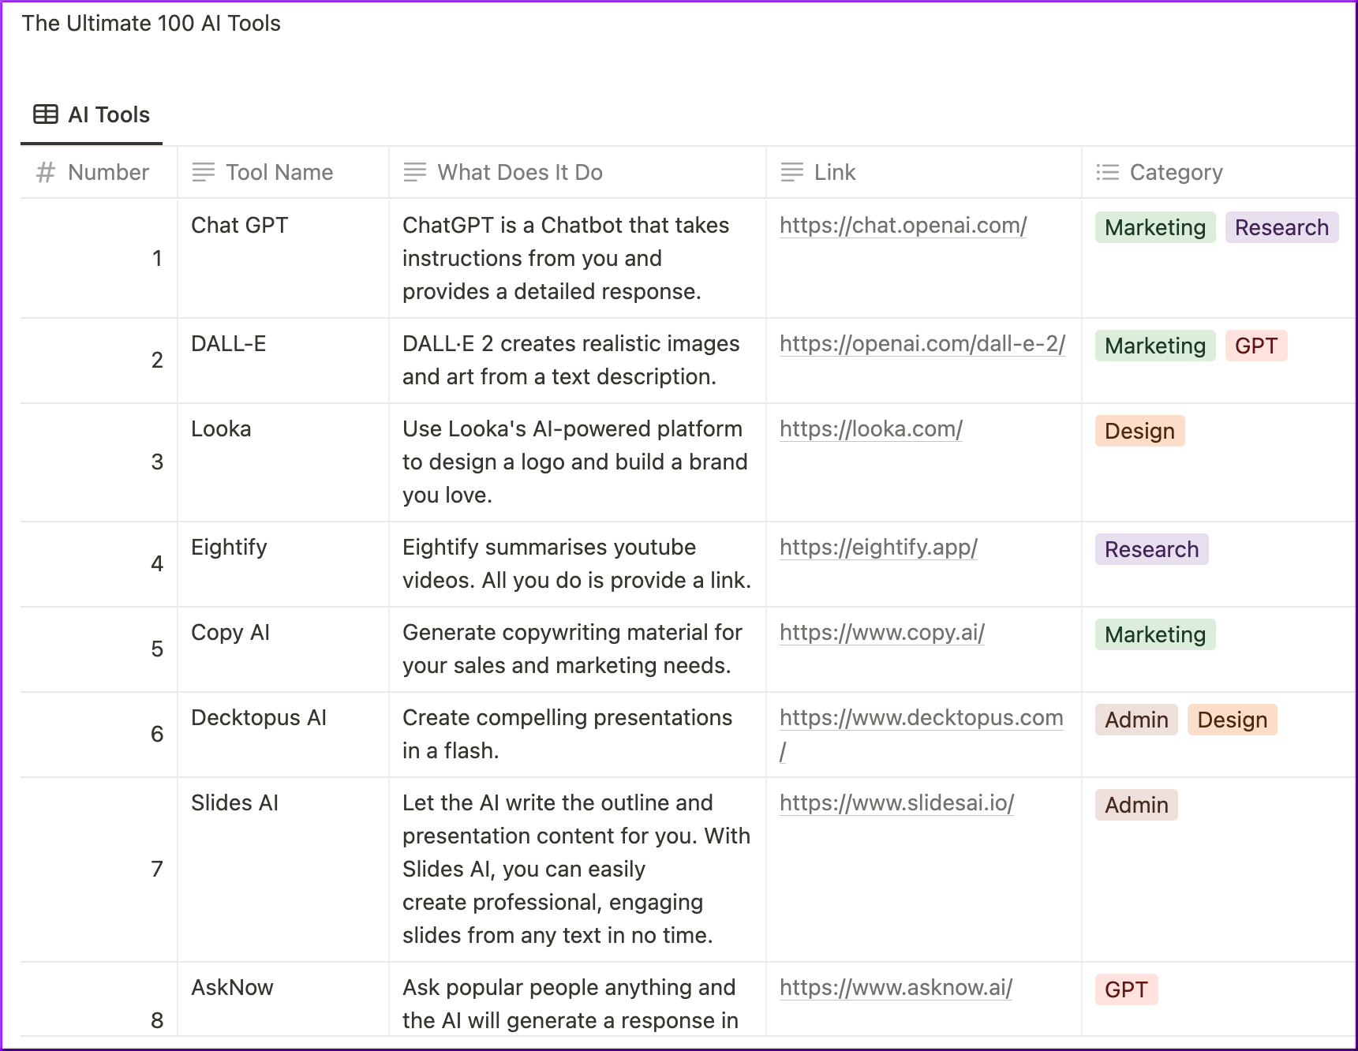Select number cell 2 in DALL-E row
Viewport: 1358px width, 1051px height.
tap(99, 361)
